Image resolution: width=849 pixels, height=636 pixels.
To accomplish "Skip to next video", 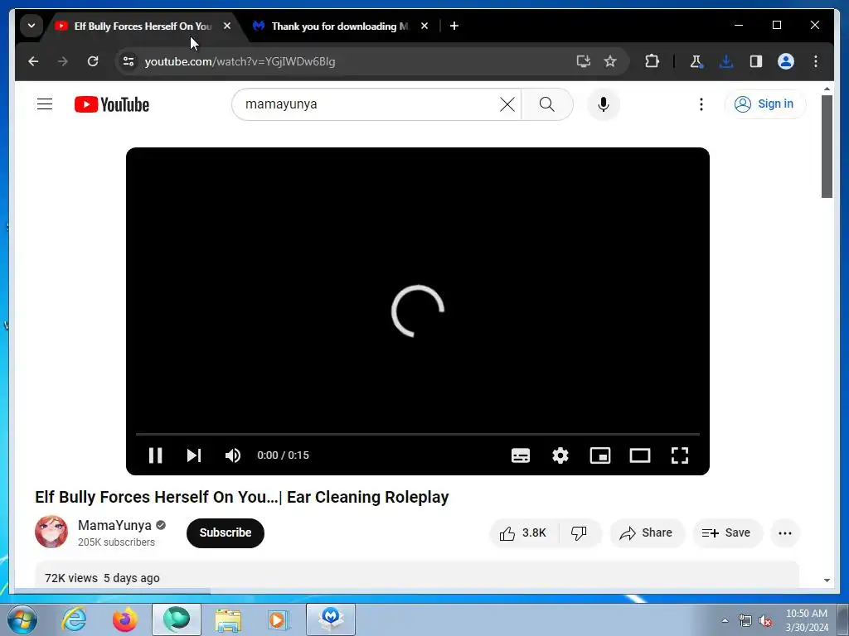I will (194, 455).
